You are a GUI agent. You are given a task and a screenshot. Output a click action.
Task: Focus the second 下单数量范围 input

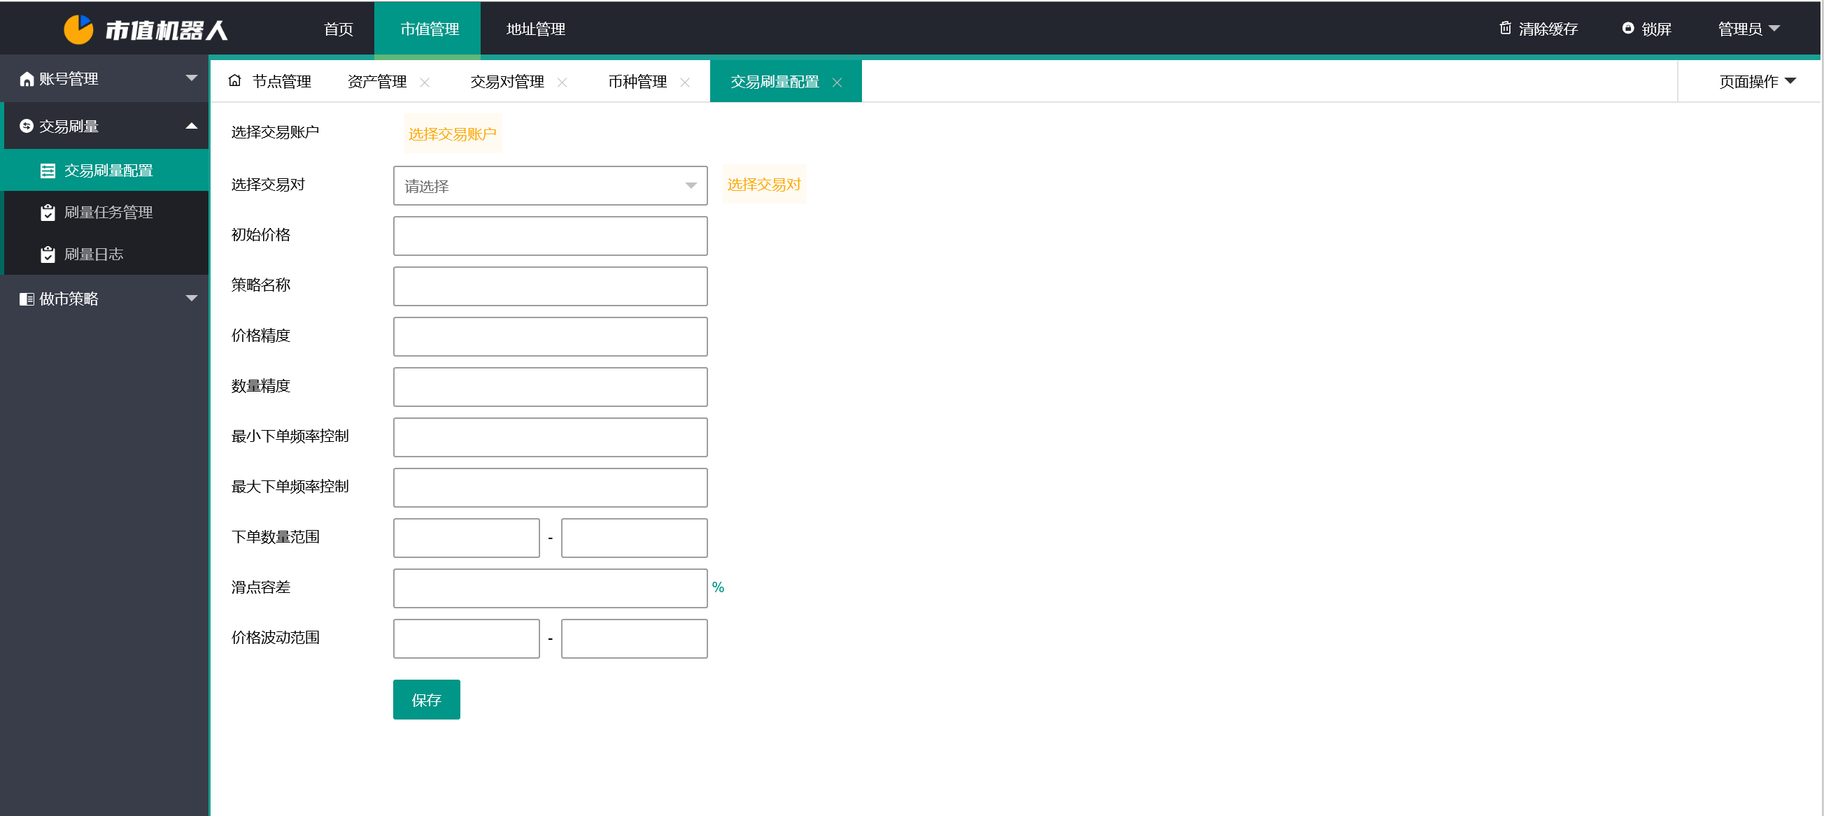pos(635,538)
